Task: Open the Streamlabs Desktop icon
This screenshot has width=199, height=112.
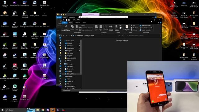Action: 15,88
